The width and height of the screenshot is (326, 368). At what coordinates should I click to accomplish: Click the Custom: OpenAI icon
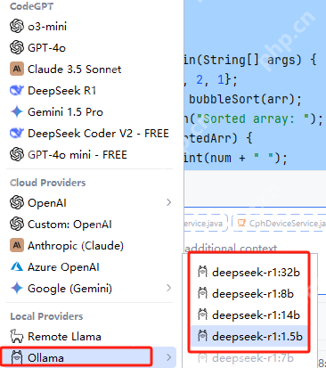pyautogui.click(x=17, y=224)
